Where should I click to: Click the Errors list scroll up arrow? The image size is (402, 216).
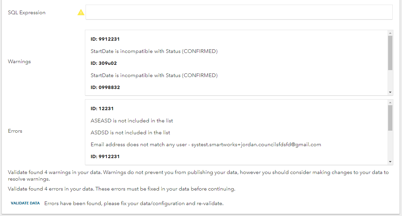pos(390,103)
